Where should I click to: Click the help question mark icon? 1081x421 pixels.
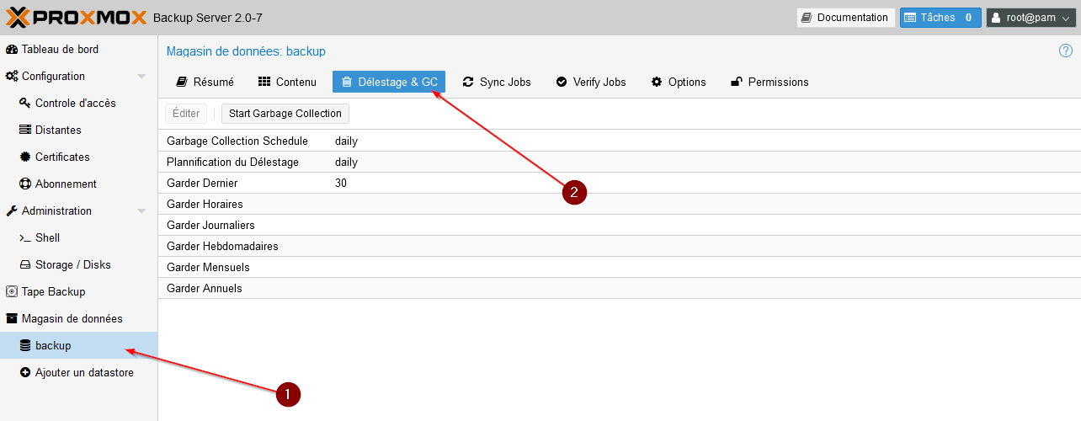pos(1065,51)
